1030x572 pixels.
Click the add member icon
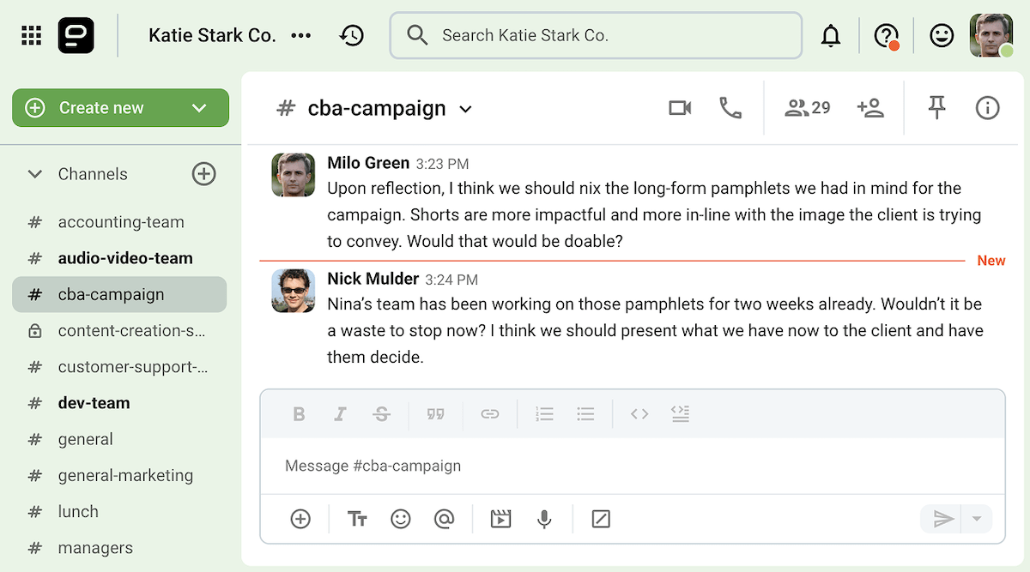click(x=870, y=108)
